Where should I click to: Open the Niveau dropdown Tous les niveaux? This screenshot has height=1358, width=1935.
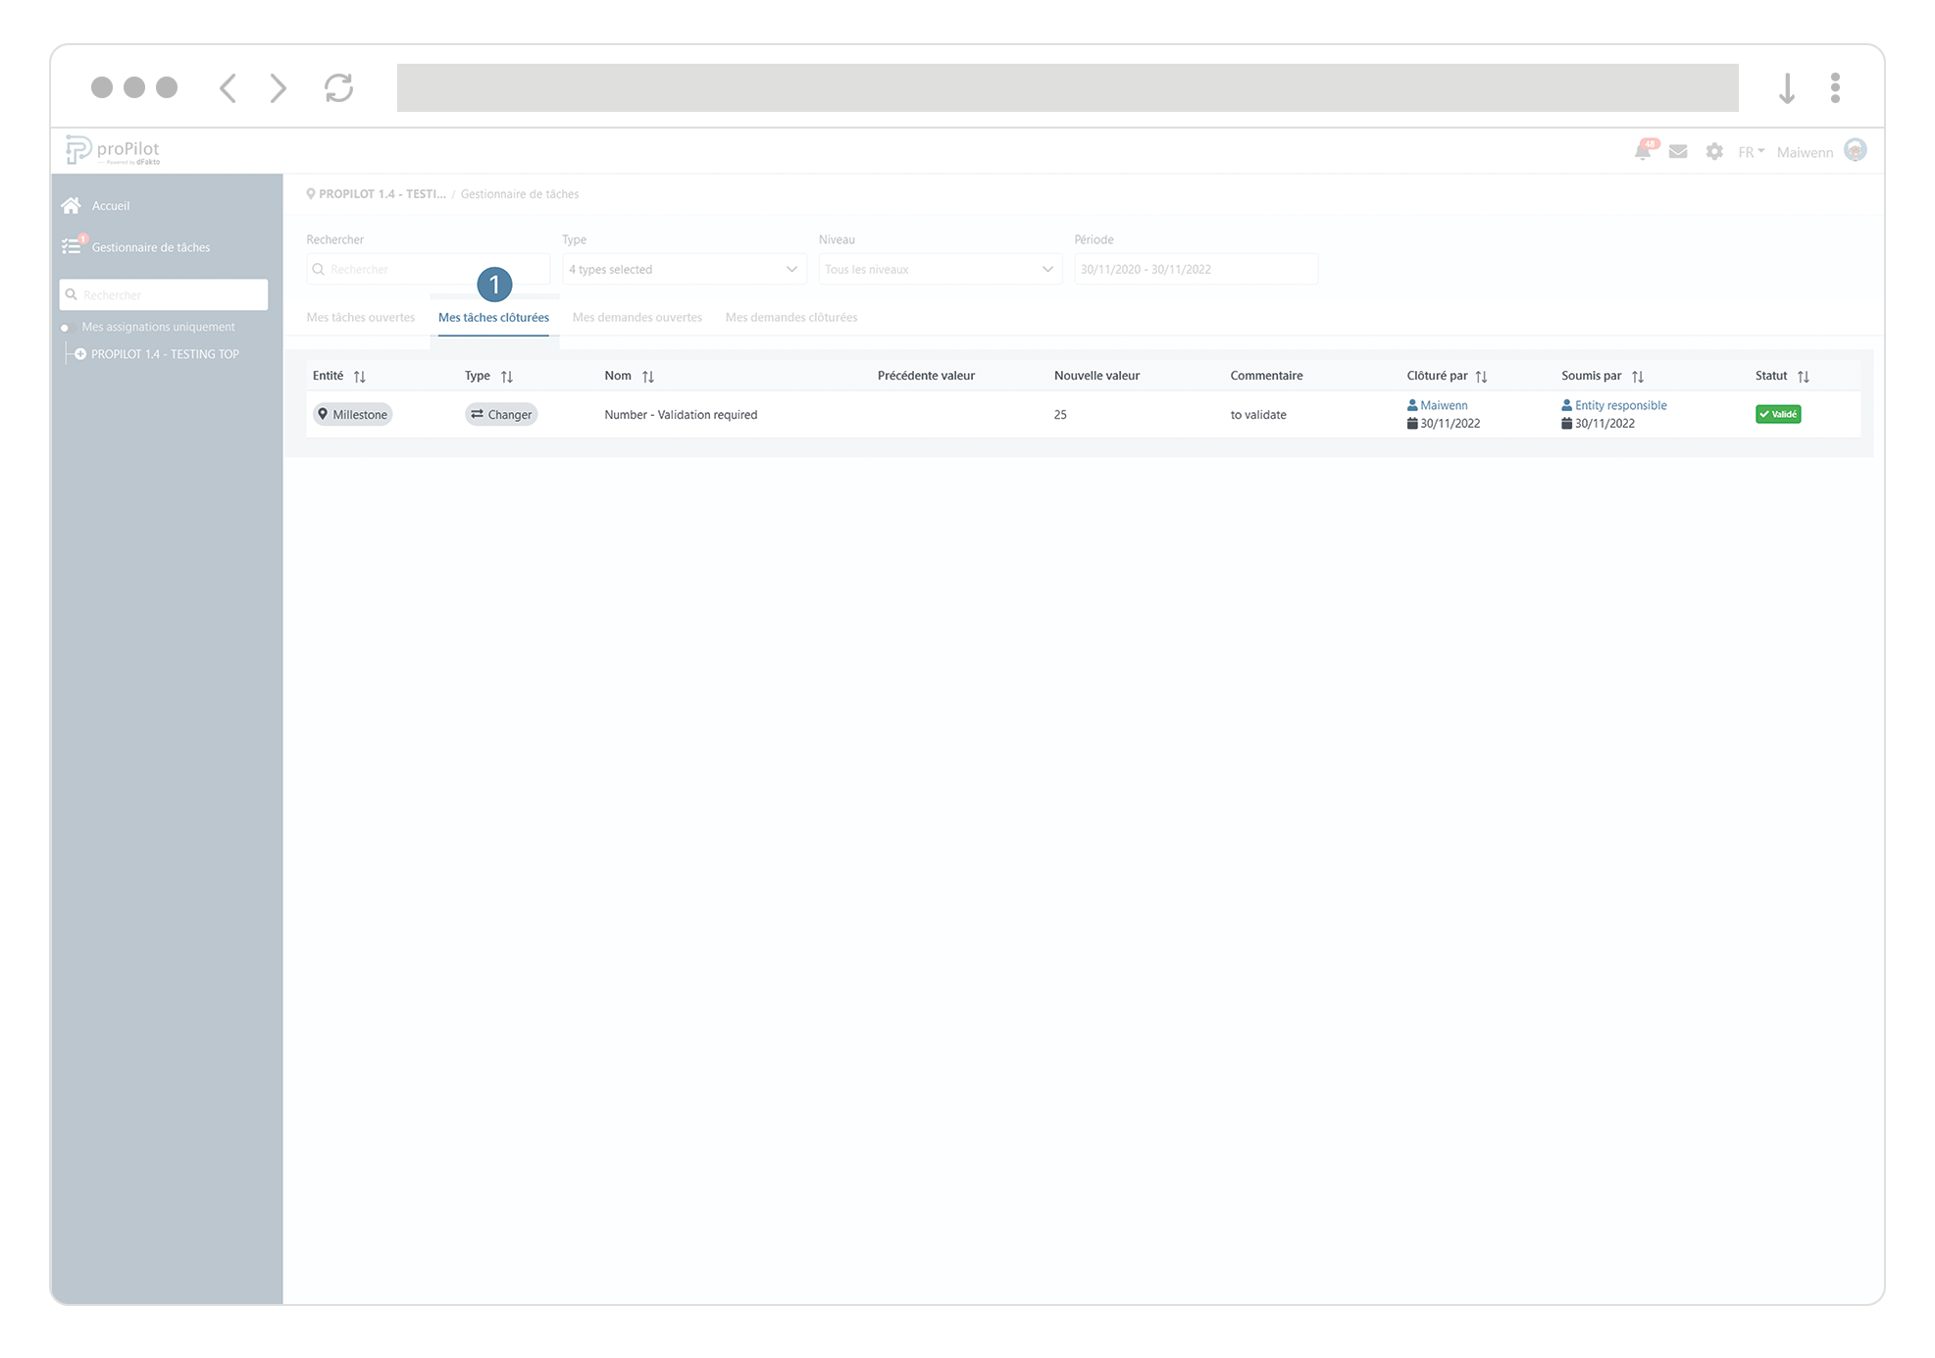[940, 270]
